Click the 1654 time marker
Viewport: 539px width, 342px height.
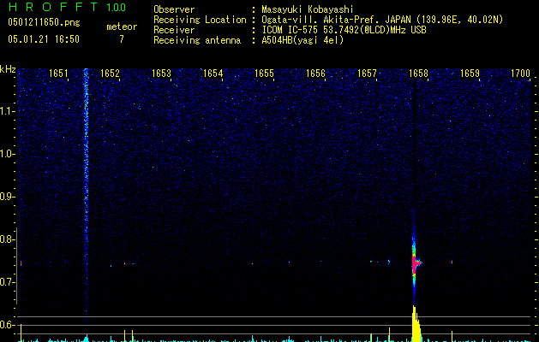pos(213,74)
